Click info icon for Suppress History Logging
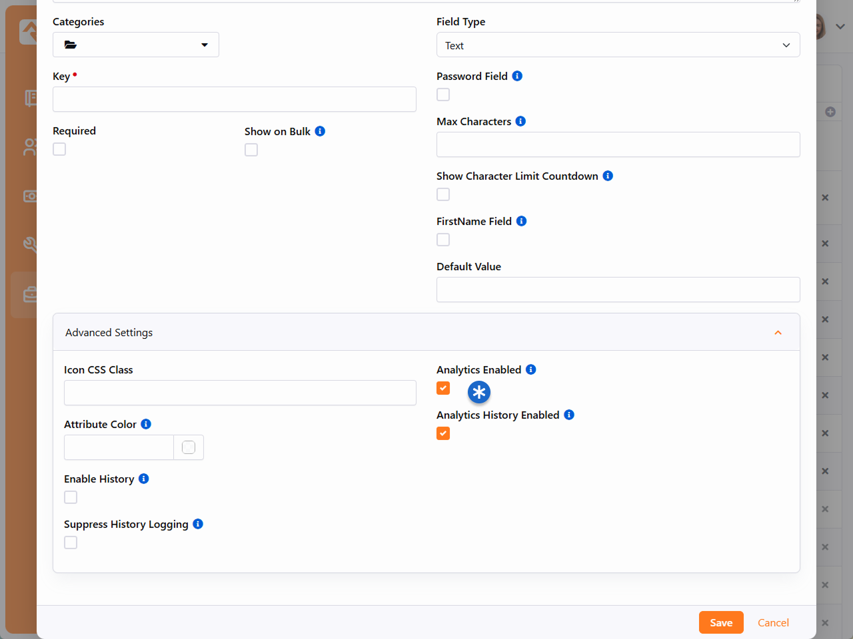 [x=198, y=524]
